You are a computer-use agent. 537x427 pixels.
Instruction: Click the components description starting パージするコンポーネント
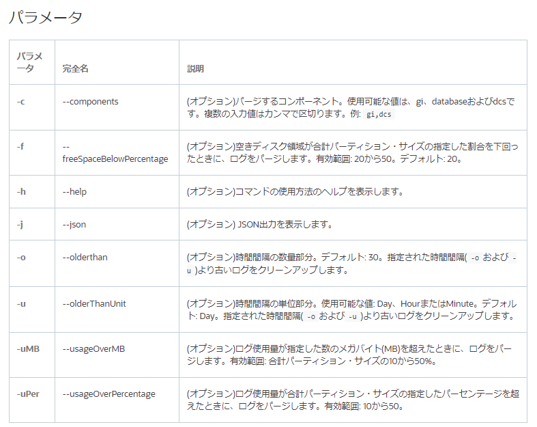coord(351,107)
